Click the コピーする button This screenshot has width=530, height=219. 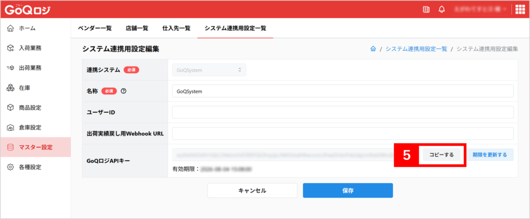tap(441, 155)
